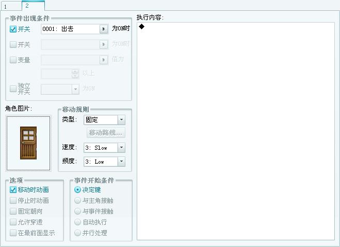
Task: Click the 变量 picker arrow button
Action: pyautogui.click(x=104, y=60)
